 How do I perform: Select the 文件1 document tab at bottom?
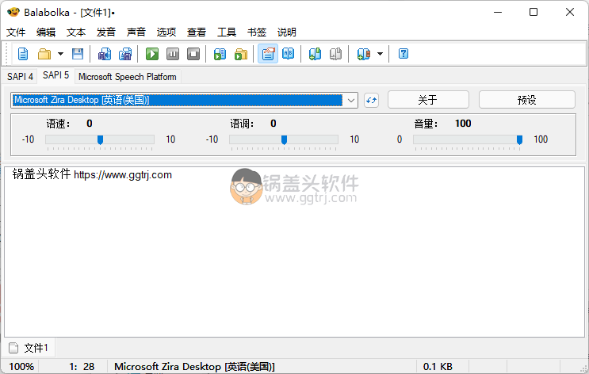click(29, 348)
